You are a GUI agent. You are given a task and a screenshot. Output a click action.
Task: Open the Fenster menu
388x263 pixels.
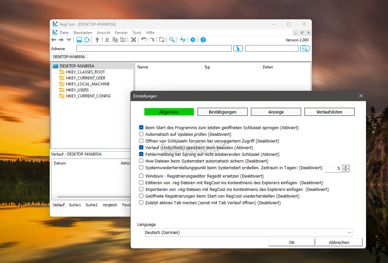(121, 33)
